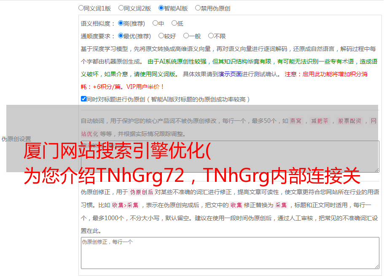Grab the resize handle of 伪原创修正 textarea
This screenshot has height=277, width=384.
pos(377,266)
